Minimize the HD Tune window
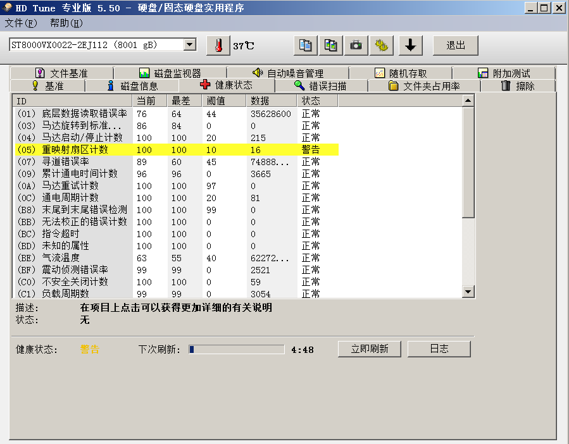569x444 pixels. point(531,8)
